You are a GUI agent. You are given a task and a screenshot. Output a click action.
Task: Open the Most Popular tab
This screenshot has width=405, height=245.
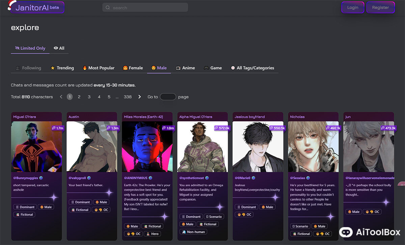[99, 68]
